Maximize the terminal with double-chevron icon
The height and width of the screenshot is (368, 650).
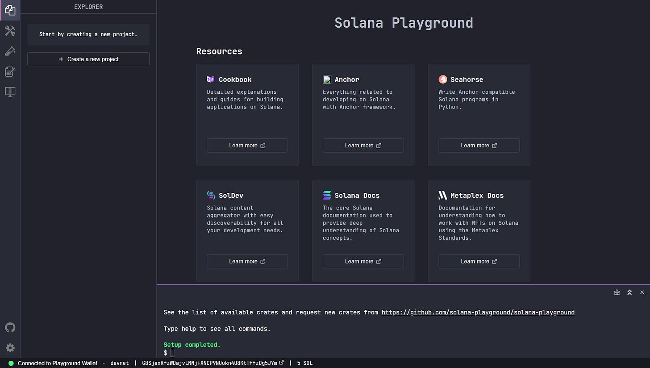(629, 293)
